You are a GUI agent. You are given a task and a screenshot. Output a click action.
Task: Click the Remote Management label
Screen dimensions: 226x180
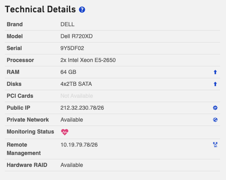[x=24, y=149]
